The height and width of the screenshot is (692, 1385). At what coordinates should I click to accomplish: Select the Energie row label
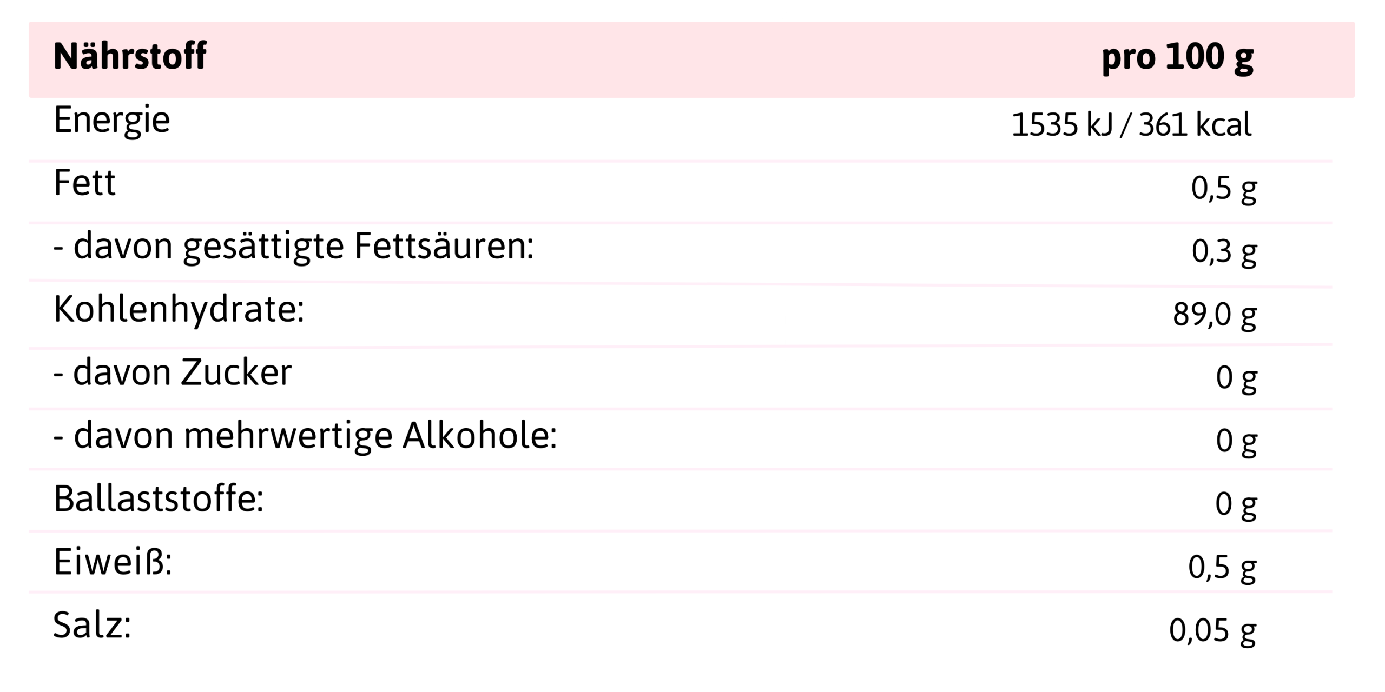112,120
